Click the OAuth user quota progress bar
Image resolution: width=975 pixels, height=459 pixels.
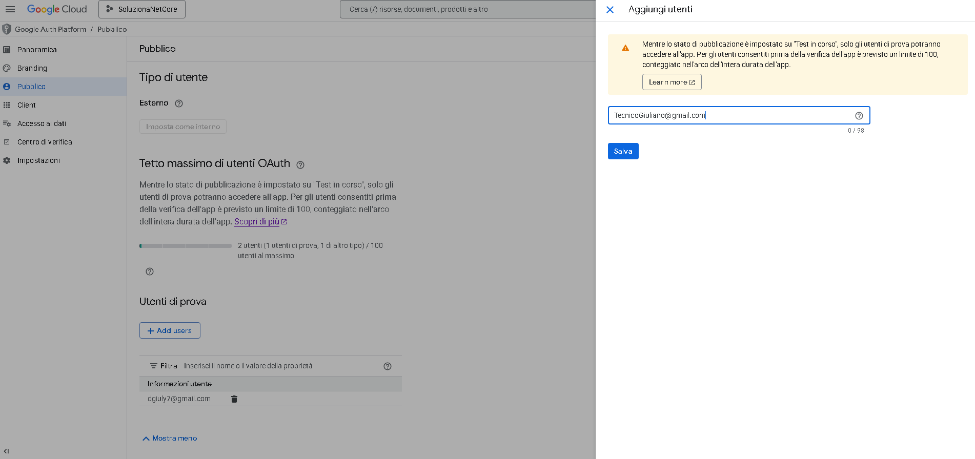click(x=186, y=246)
